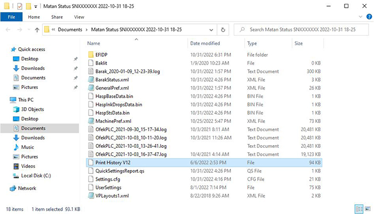Select OfekPLC_2021-10-03_16-37-47.log file
The width and height of the screenshot is (374, 214).
click(x=131, y=154)
